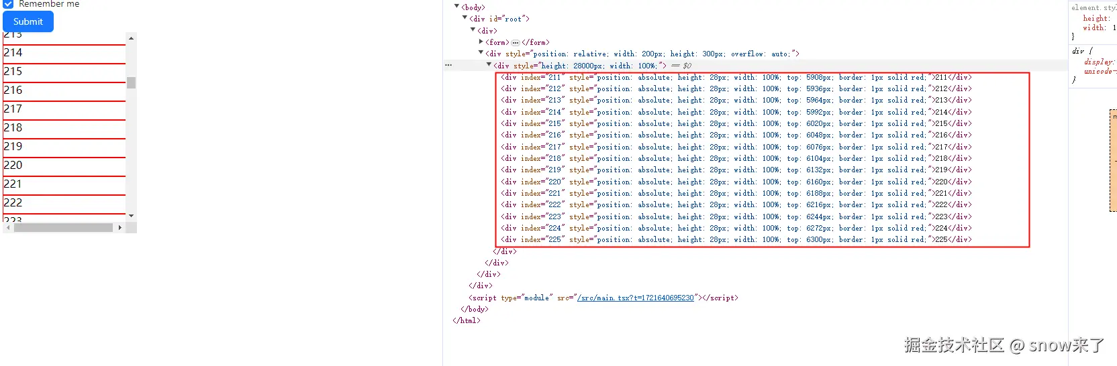
Task: Select the div index="217" DOM line
Action: pos(736,147)
